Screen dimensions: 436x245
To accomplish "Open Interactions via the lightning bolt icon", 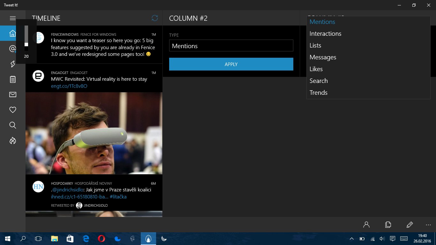I will 13,64.
